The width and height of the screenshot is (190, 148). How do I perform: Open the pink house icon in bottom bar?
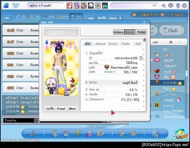pos(89,134)
